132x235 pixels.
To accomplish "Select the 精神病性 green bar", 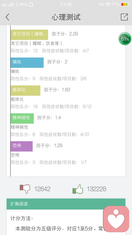I will click(x=22, y=118).
